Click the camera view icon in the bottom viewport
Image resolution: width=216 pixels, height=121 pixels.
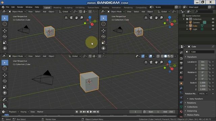151,62
